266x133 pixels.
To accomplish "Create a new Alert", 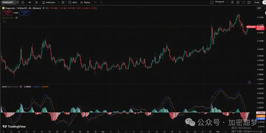I will pyautogui.click(x=73, y=2).
